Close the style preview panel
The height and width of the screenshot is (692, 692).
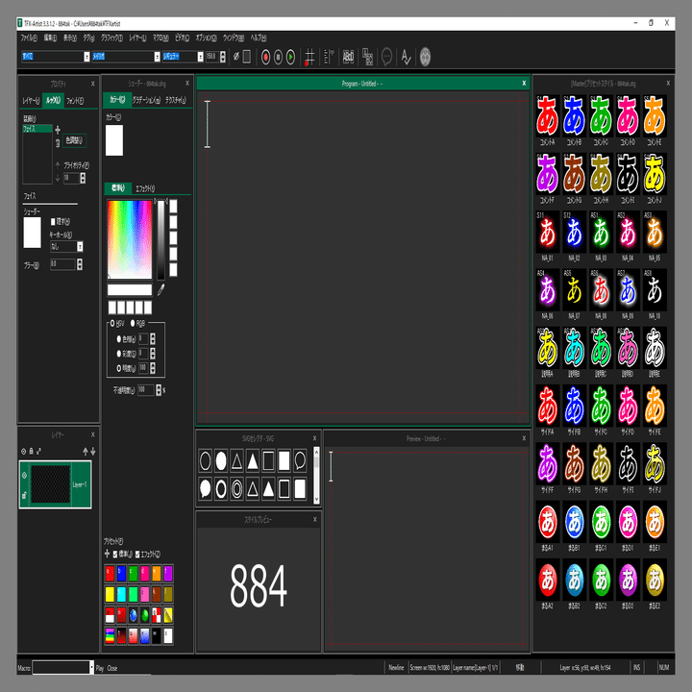pos(314,519)
